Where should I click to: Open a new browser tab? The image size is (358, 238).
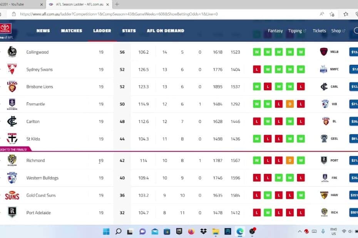point(117,4)
